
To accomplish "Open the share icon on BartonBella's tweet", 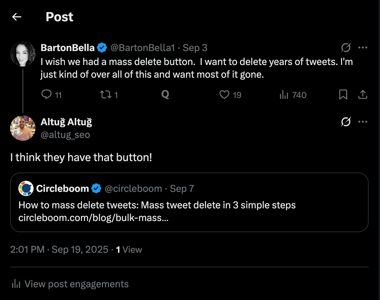I will tap(363, 94).
